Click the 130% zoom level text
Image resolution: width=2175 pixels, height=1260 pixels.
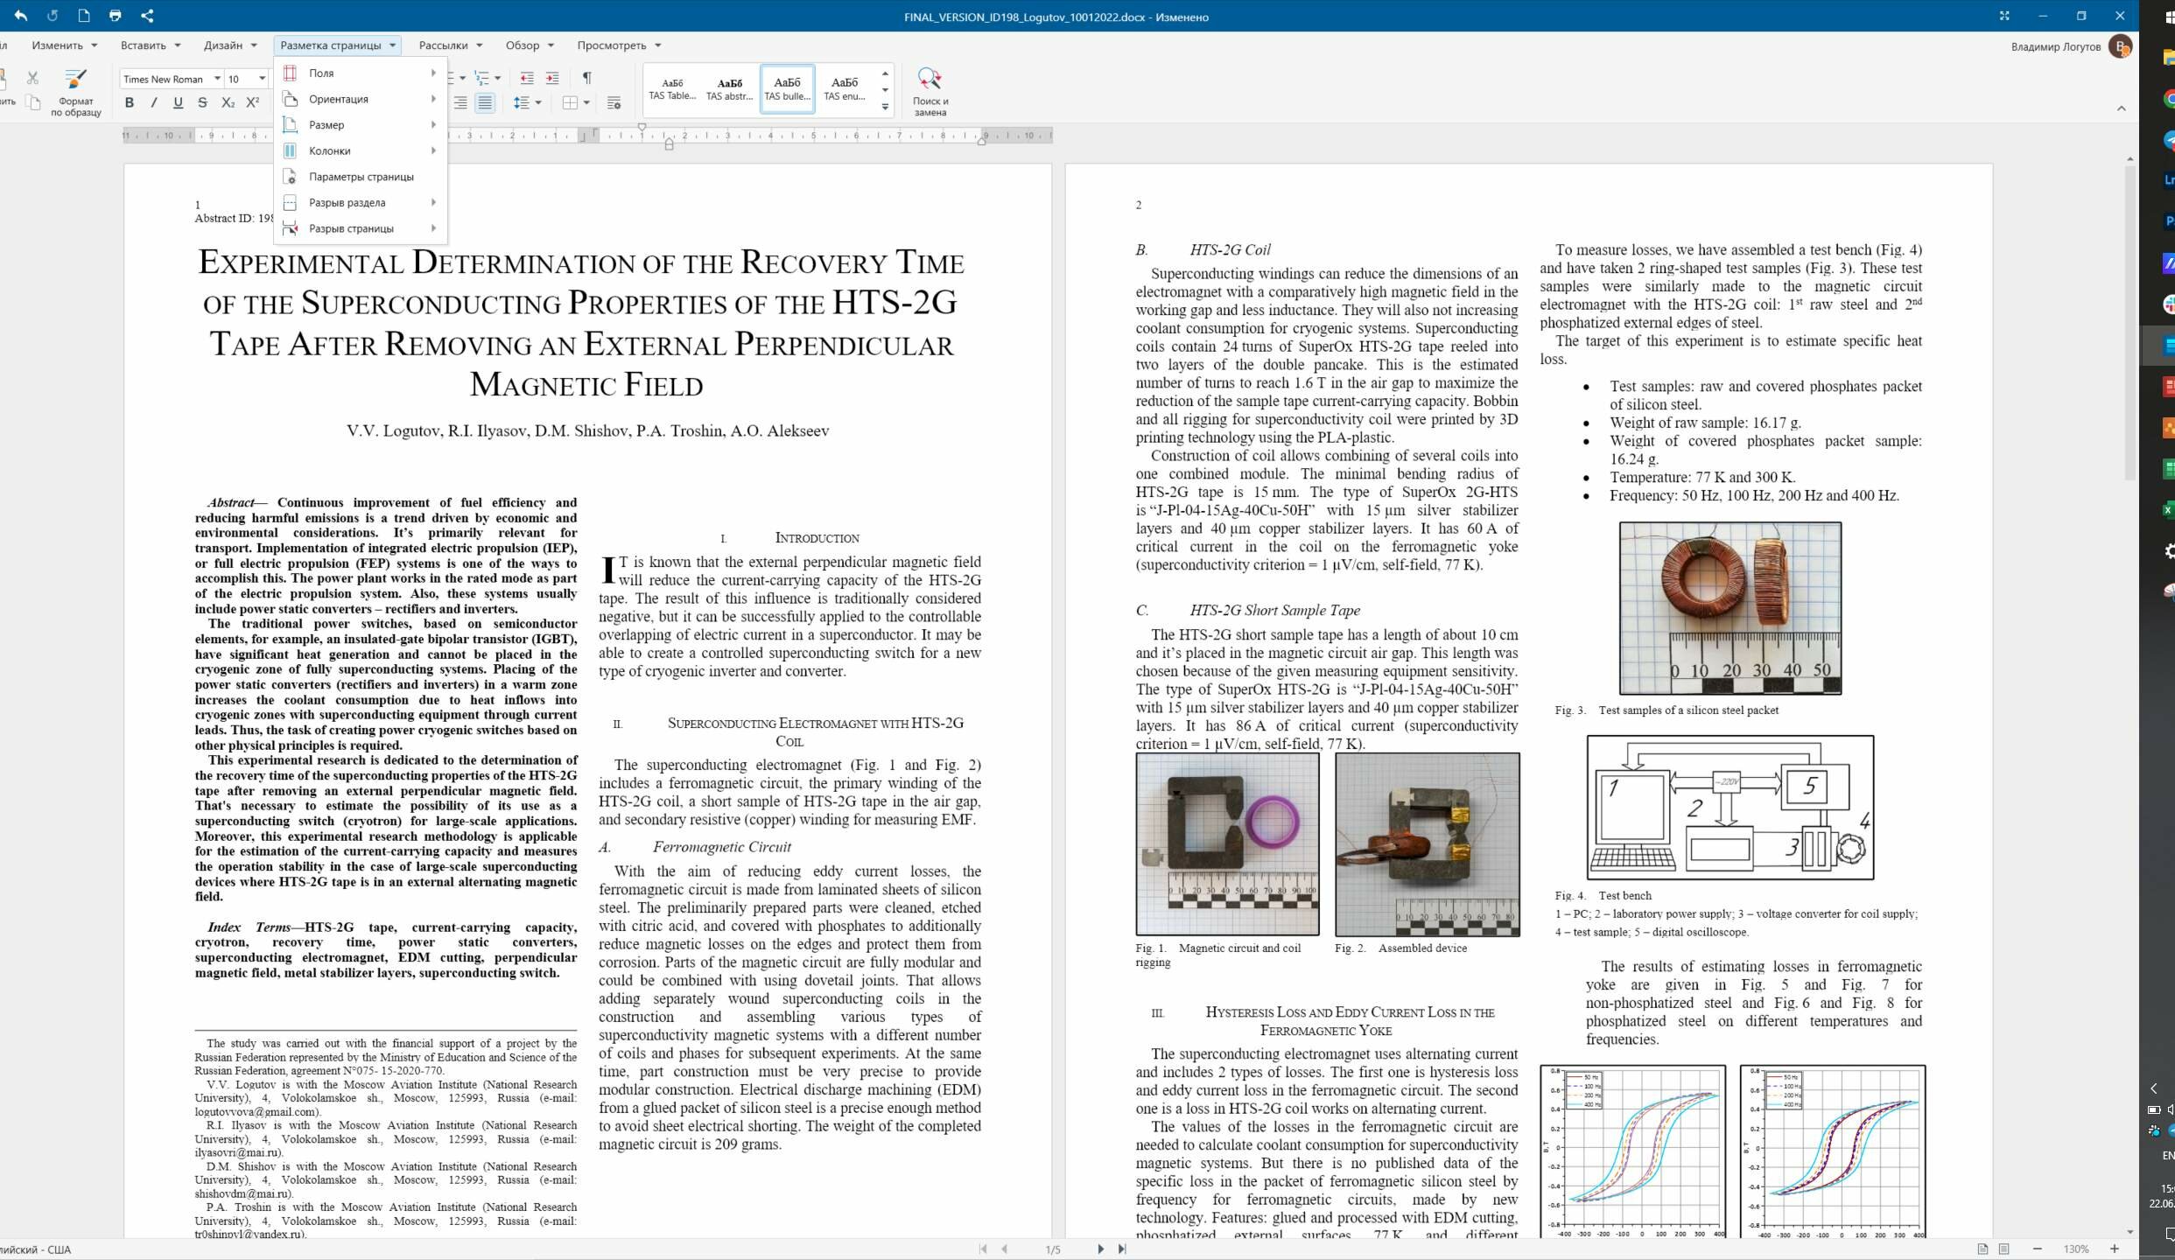click(2076, 1249)
